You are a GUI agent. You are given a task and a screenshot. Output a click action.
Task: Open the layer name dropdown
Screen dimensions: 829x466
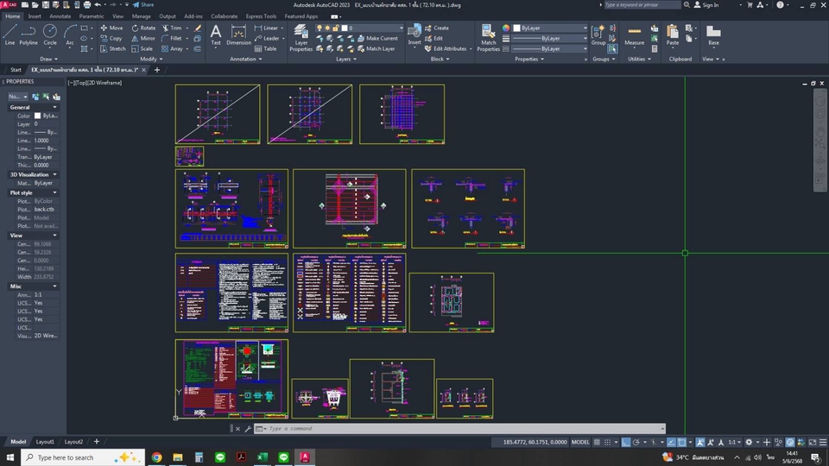[400, 28]
